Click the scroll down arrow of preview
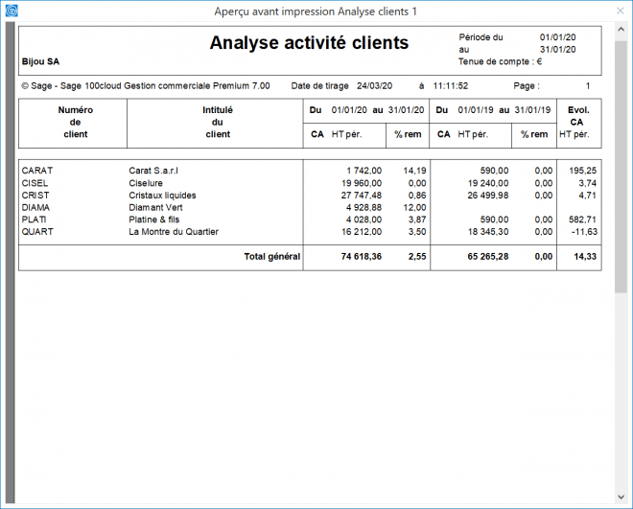This screenshot has width=633, height=509. coord(621,497)
